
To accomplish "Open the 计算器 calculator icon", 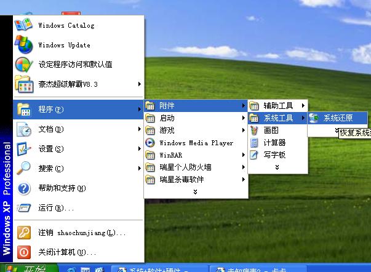I will pos(254,143).
